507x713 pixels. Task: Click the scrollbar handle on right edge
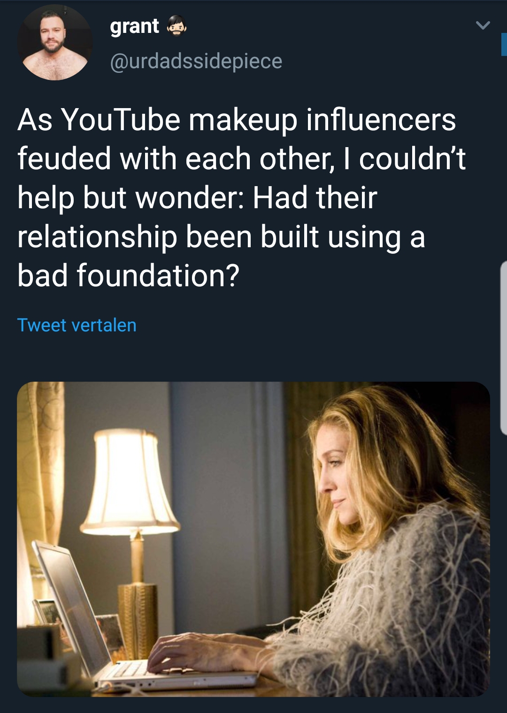point(503,348)
